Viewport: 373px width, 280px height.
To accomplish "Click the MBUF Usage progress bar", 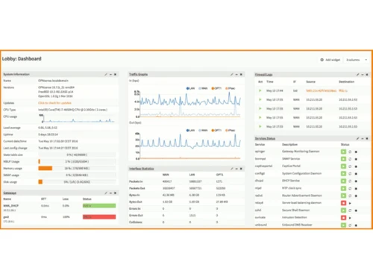I will click(77, 161).
